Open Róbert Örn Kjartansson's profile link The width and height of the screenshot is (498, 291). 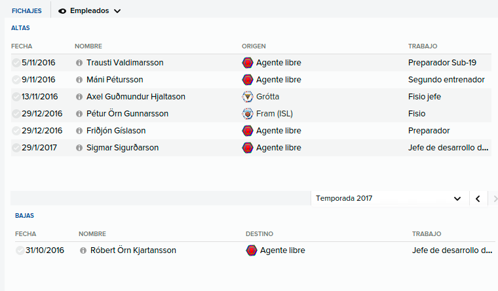(133, 250)
